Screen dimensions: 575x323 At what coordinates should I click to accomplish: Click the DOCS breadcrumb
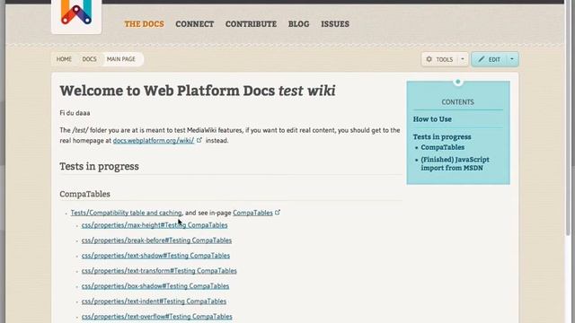pos(89,59)
